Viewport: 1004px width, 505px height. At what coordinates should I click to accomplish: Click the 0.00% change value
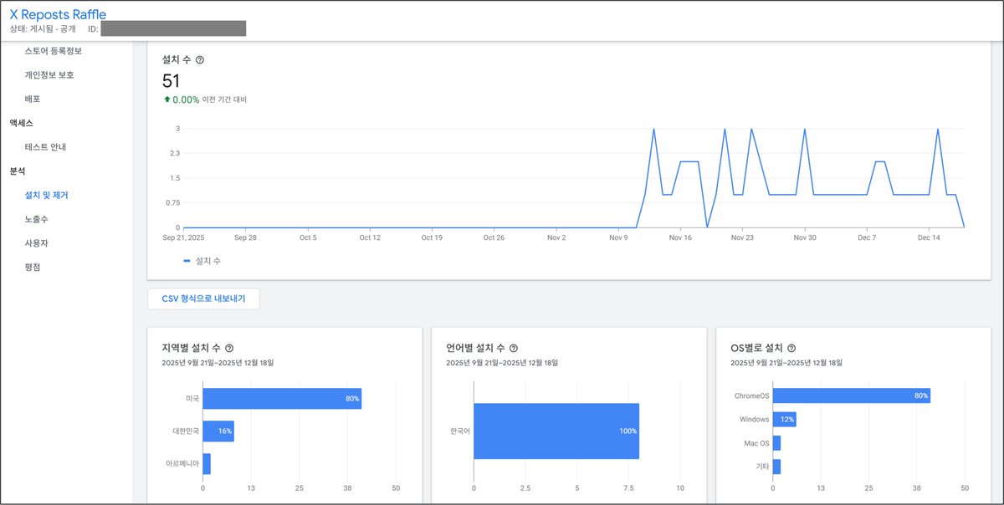[186, 99]
